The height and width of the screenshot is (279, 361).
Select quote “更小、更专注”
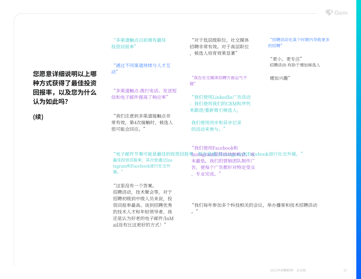(x=286, y=59)
